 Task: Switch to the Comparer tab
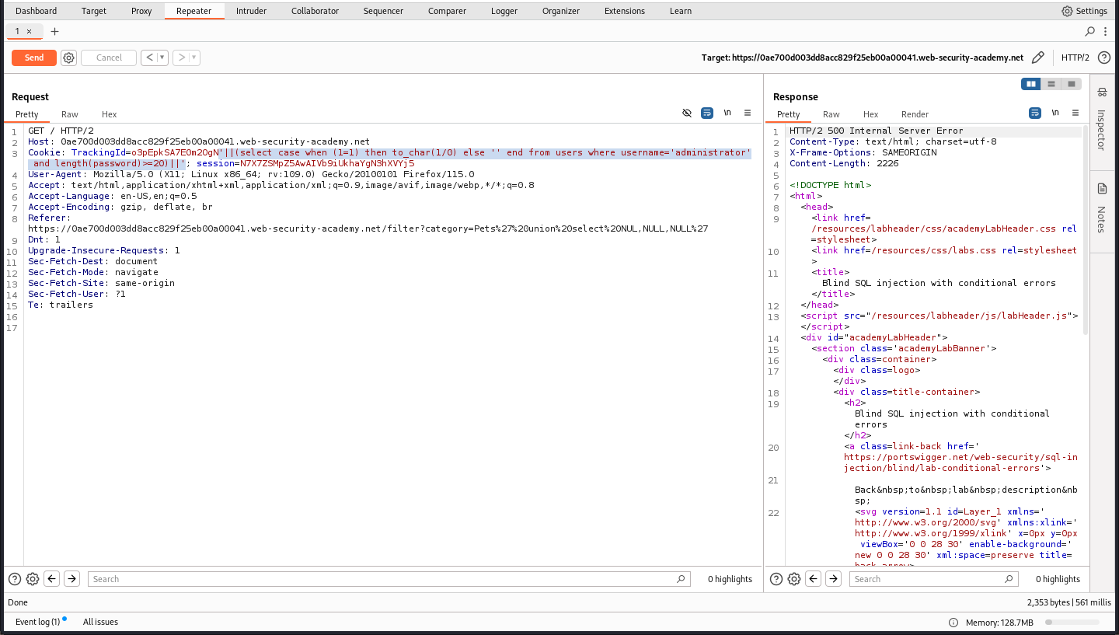click(x=447, y=11)
